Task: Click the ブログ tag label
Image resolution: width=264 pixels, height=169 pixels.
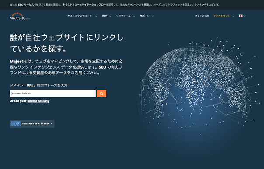Action: (16, 124)
